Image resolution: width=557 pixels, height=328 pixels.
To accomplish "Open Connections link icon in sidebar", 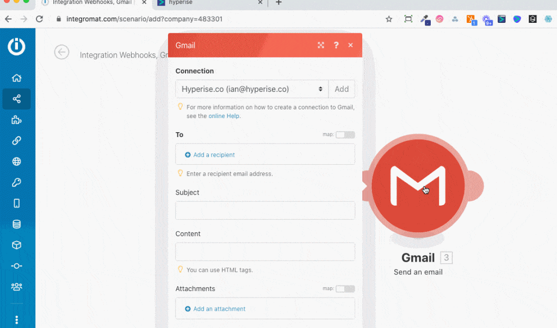I will point(16,140).
